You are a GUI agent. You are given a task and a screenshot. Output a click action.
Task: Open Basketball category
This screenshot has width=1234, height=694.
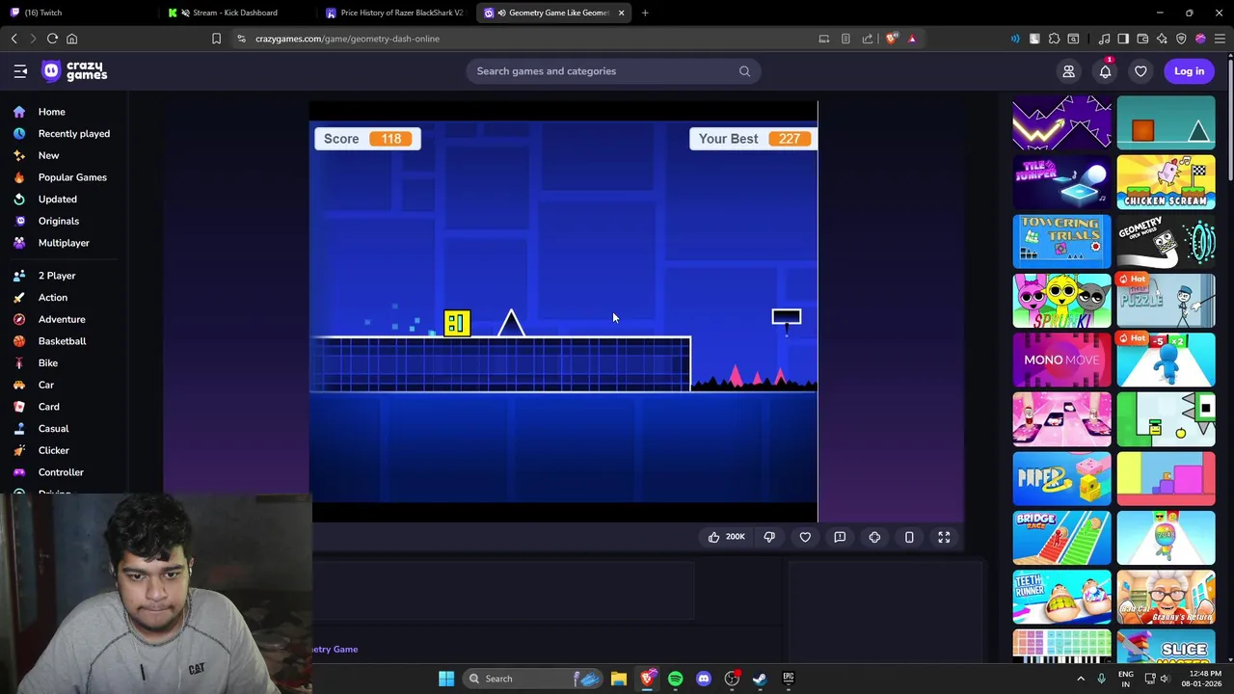pos(64,341)
